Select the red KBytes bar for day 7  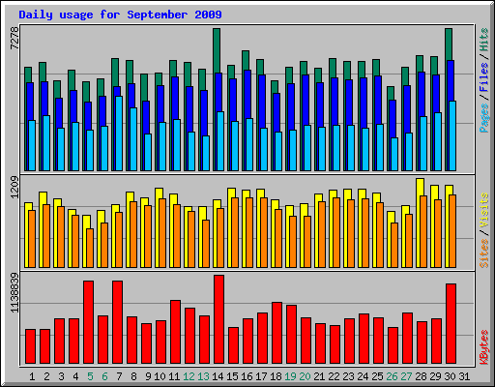pyautogui.click(x=117, y=322)
